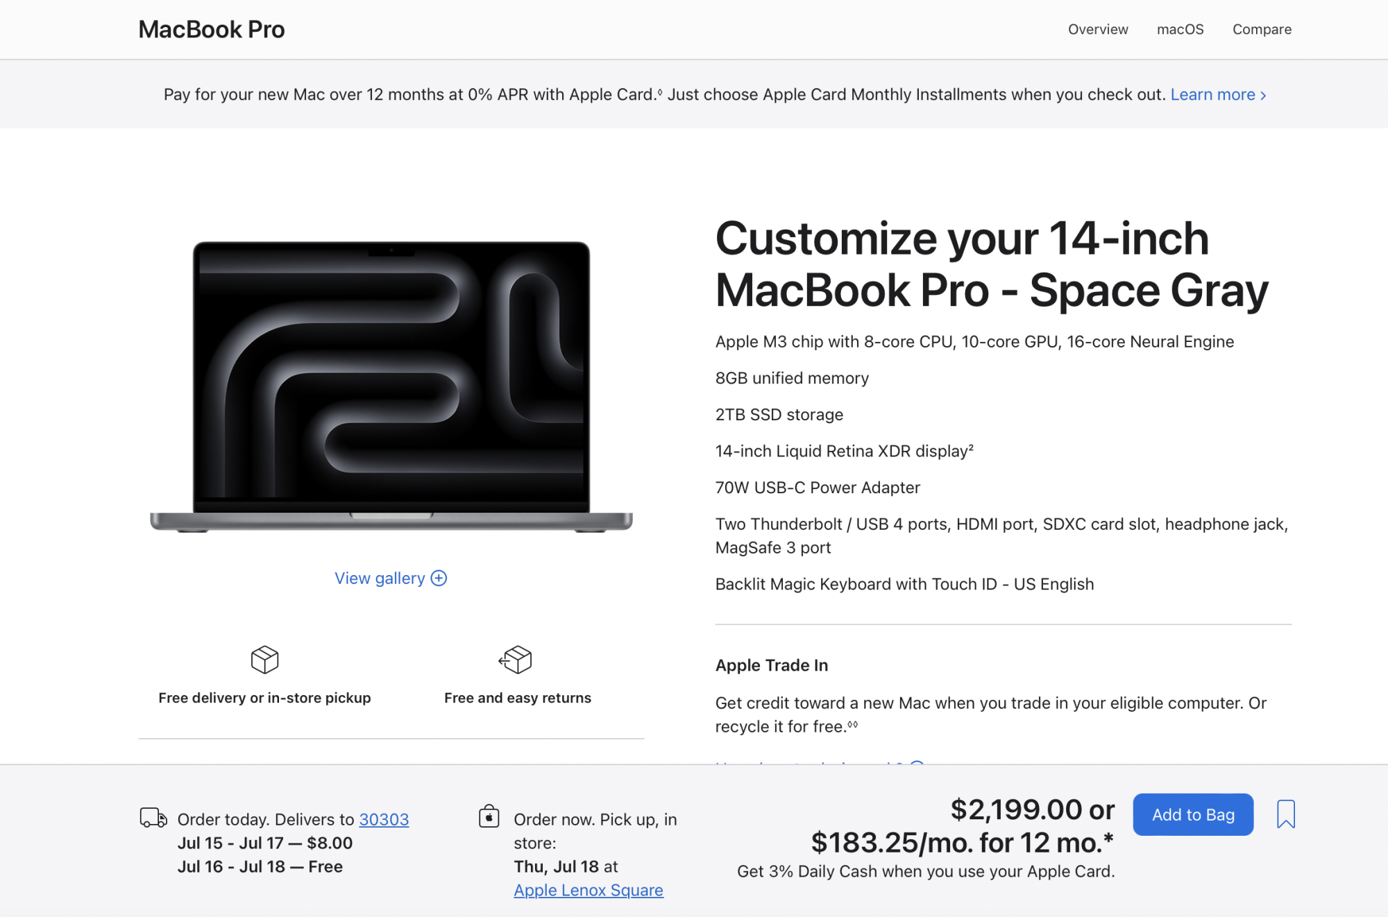Click the delivery truck icon

(x=153, y=817)
